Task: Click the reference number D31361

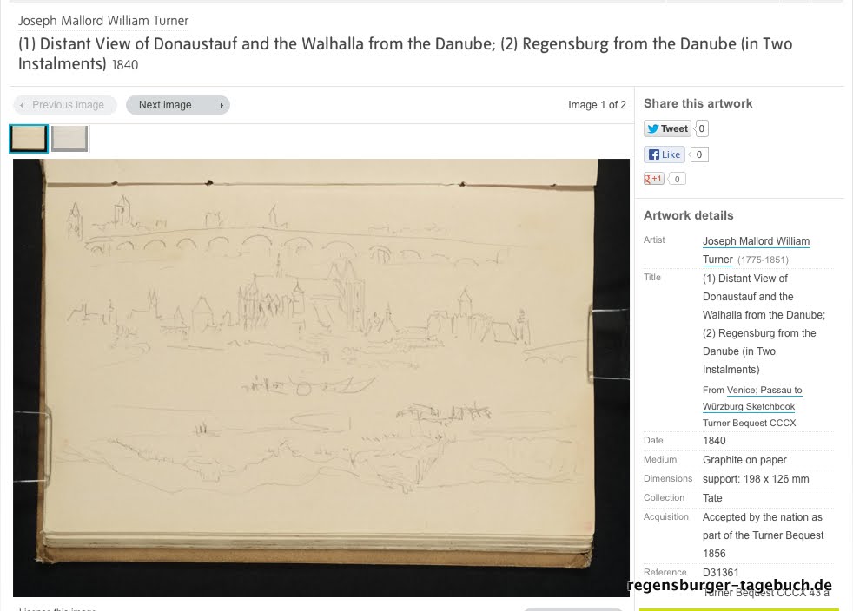Action: click(x=720, y=573)
